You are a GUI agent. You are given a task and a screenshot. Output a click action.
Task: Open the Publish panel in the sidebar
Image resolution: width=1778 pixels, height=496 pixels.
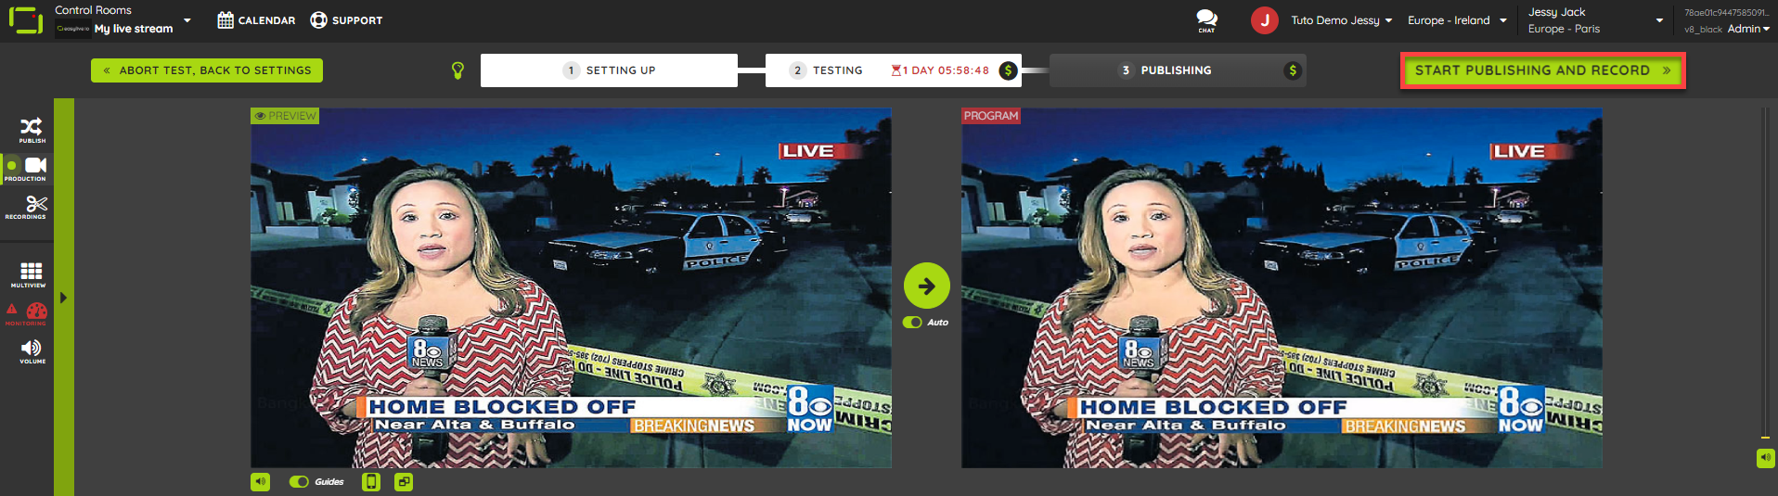click(x=32, y=130)
